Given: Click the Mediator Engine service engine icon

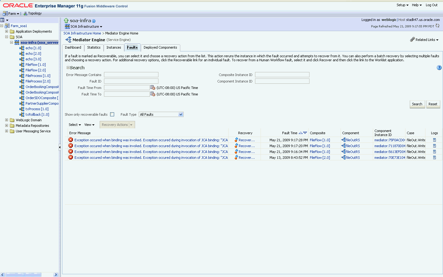Looking at the screenshot, I should point(68,39).
